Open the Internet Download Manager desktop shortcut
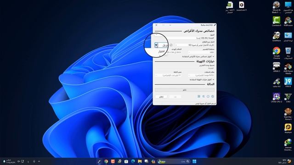294x165 pixels. coord(288,145)
